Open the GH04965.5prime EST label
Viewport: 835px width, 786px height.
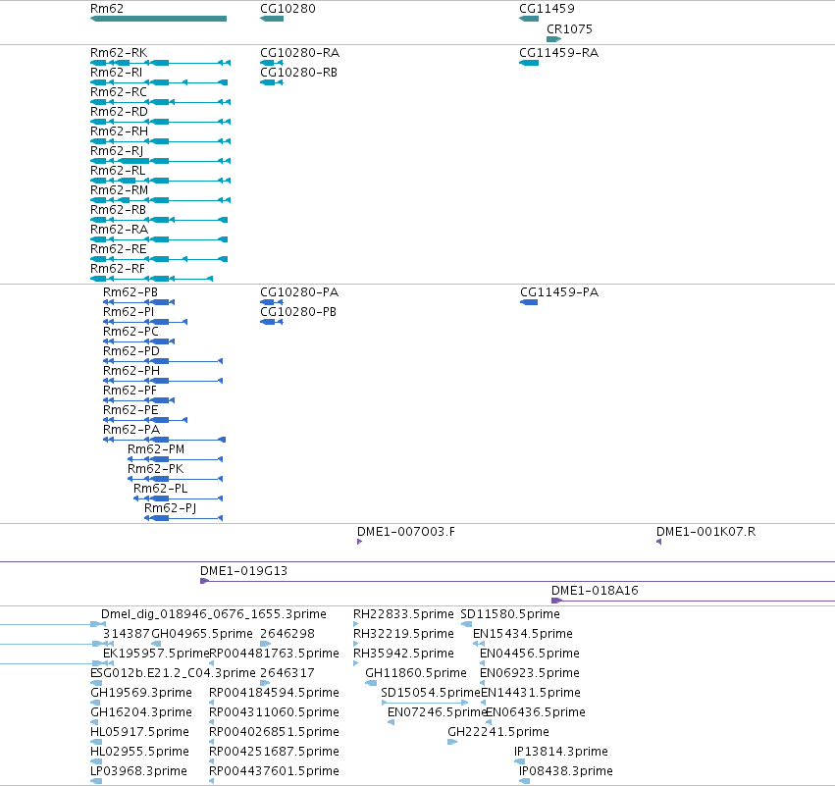point(202,634)
